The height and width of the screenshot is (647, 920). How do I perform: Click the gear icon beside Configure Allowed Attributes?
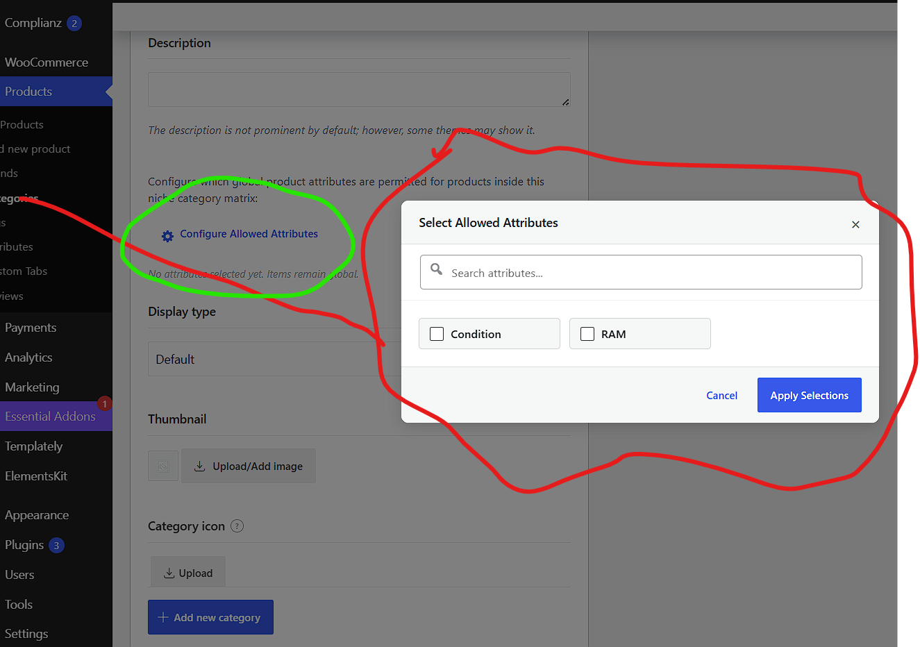click(x=167, y=236)
